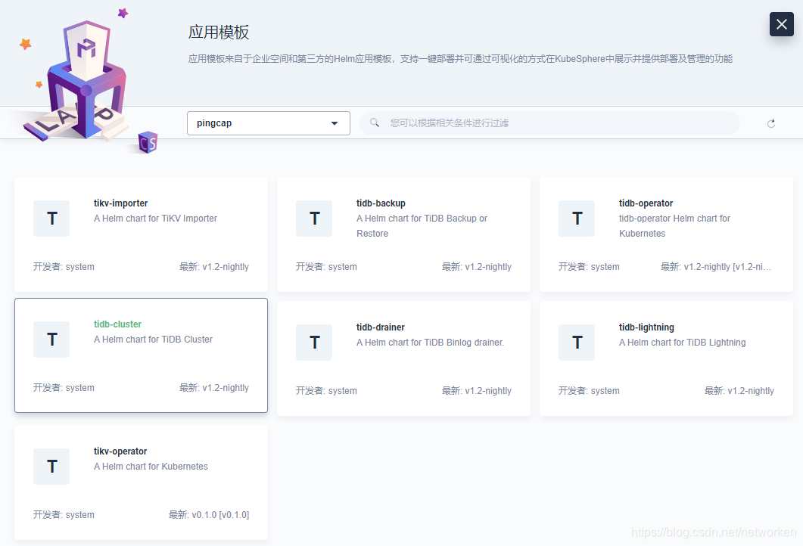Screen dimensions: 803x546
Task: Expand the repository selection combo box
Action: pos(268,123)
